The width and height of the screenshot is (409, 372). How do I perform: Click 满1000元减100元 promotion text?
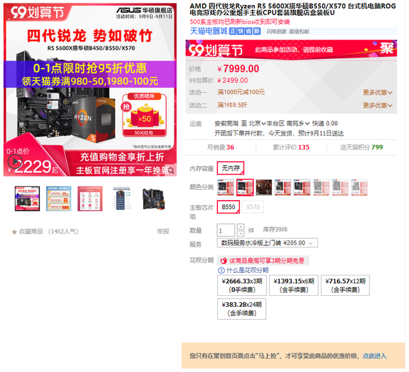tap(241, 92)
